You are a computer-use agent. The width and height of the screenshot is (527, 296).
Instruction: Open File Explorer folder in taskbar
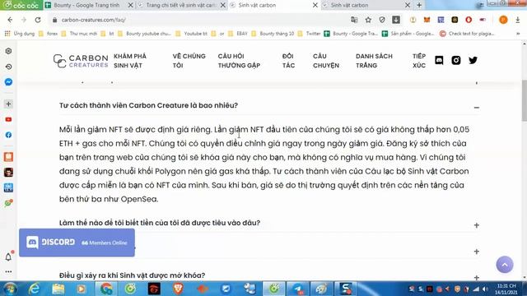pyautogui.click(x=58, y=289)
